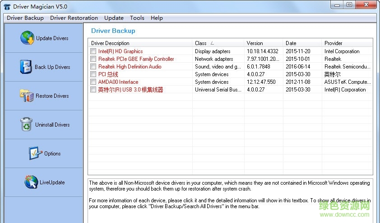This screenshot has width=380, height=223.
Task: Sort by the Provider column header
Action: [x=347, y=43]
